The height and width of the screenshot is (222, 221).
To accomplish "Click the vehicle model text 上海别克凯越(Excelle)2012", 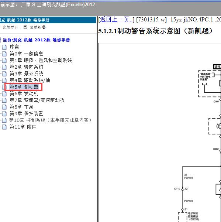I will tap(66, 5).
